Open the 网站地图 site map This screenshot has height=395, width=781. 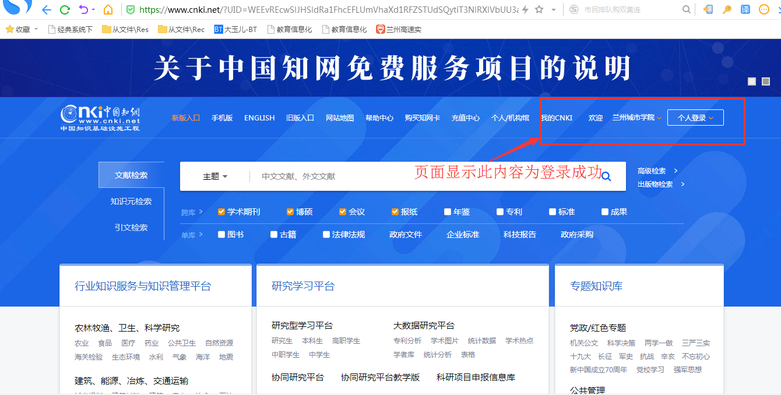(340, 118)
